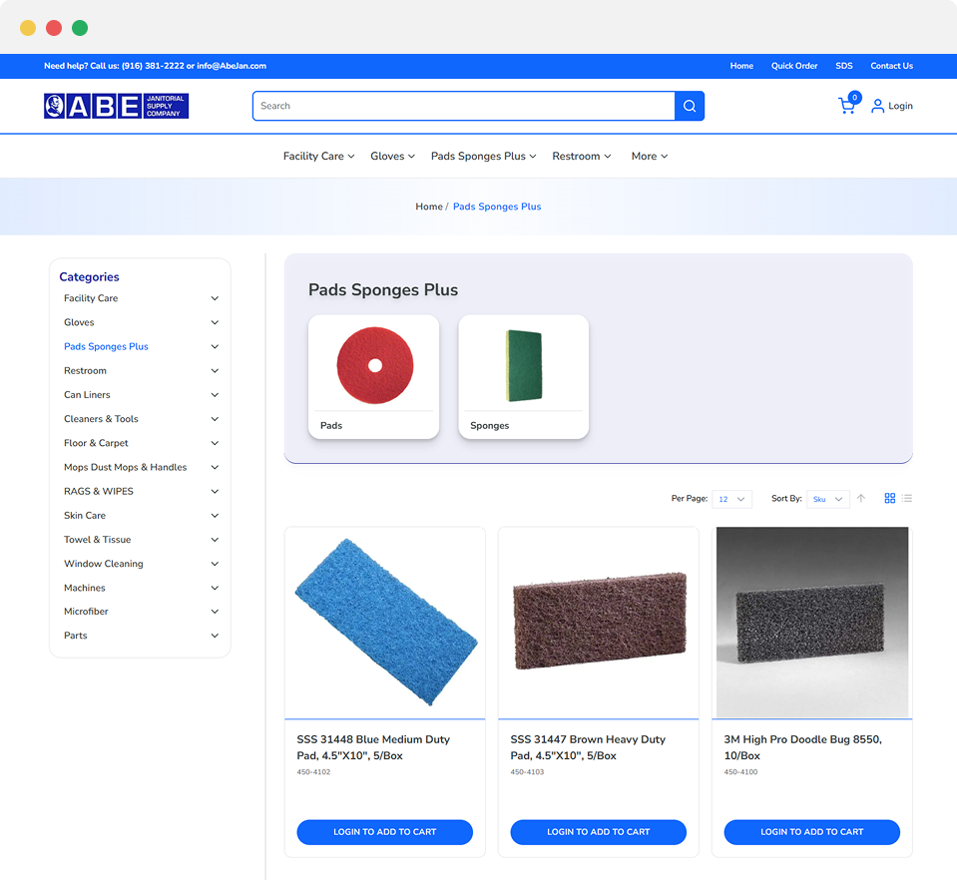The image size is (957, 880).
Task: Open the Sort By dropdown
Action: coord(828,499)
